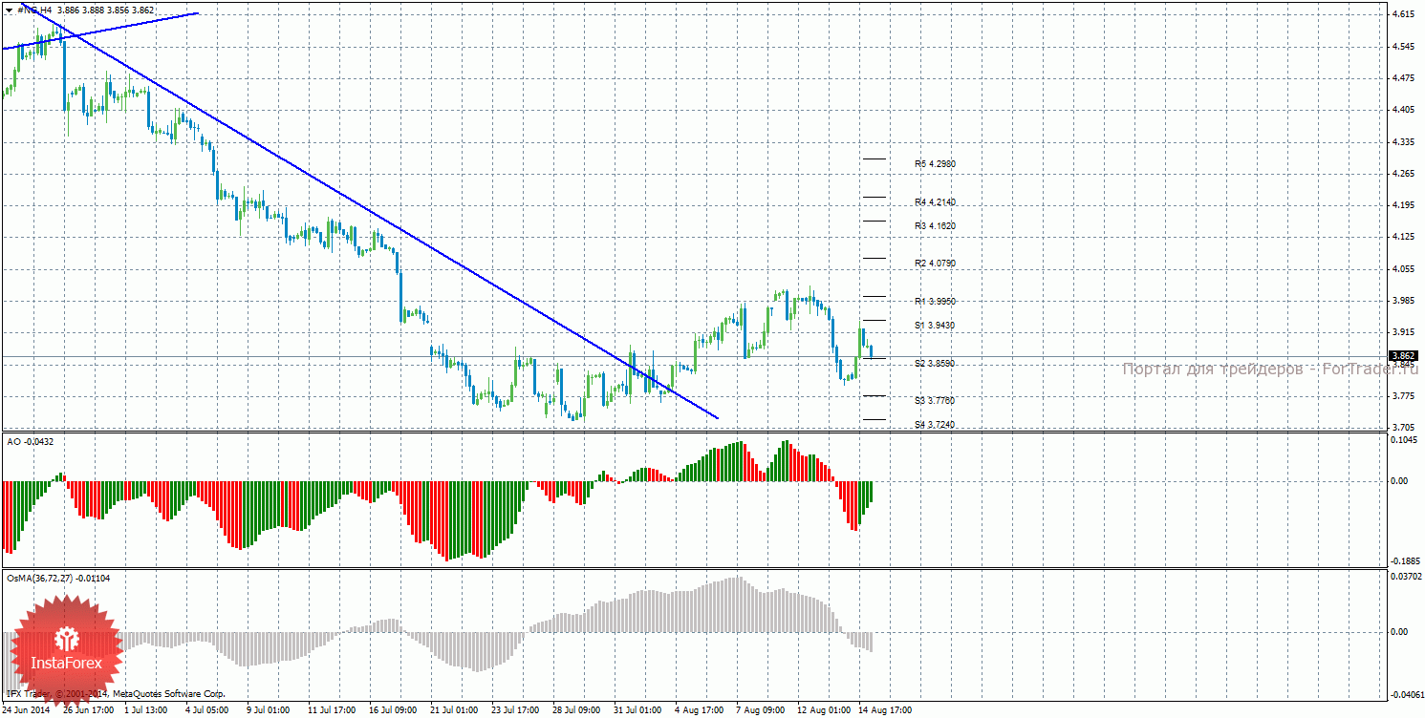
Task: Click the S1 3.9430 support label
Action: pos(935,326)
